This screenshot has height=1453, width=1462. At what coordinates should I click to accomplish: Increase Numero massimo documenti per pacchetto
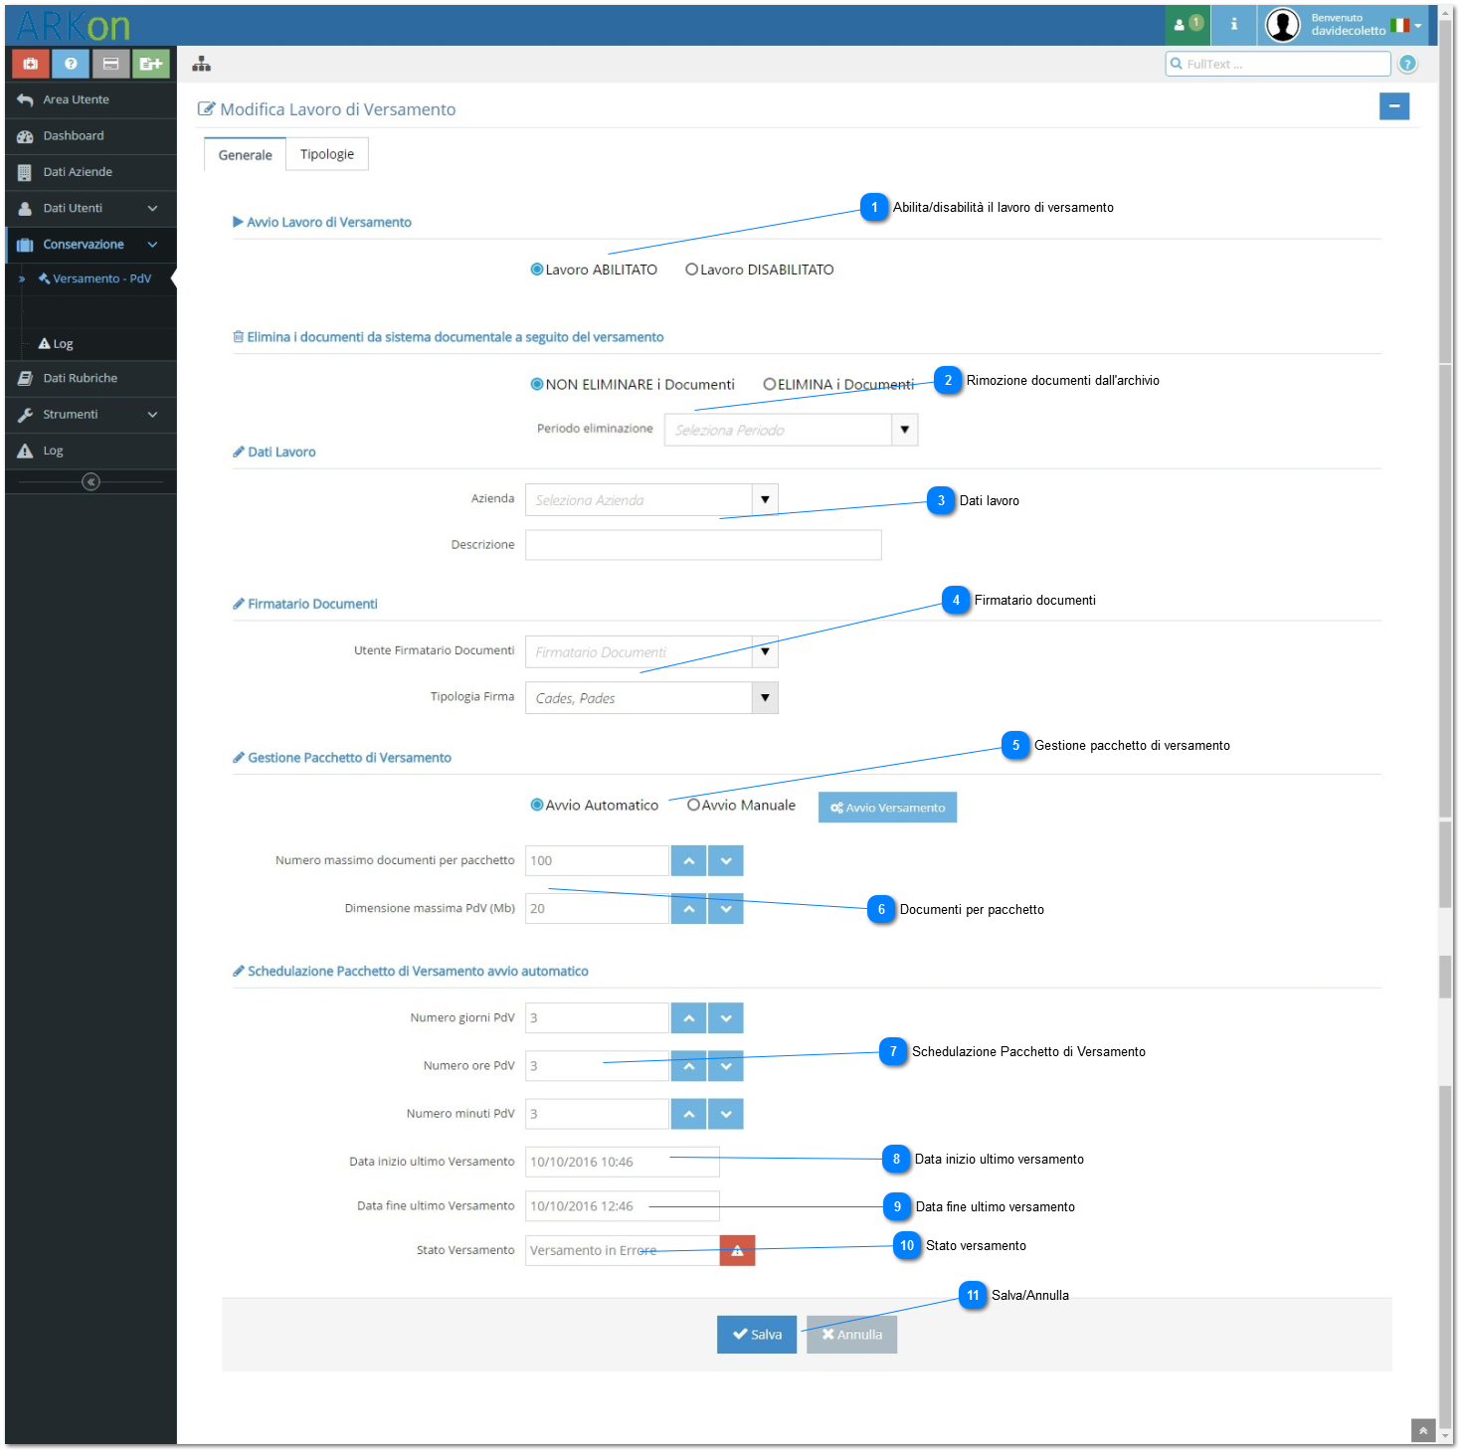688,860
